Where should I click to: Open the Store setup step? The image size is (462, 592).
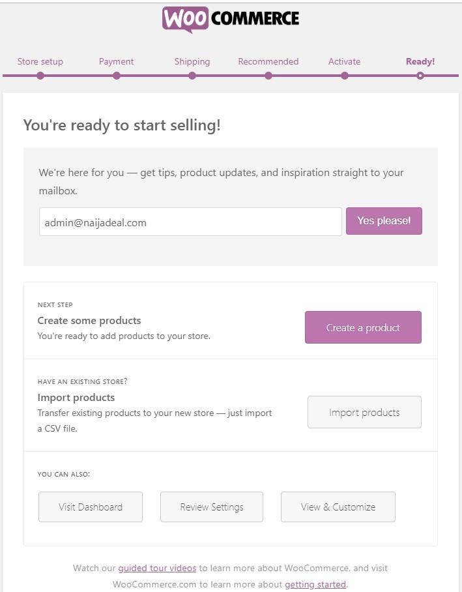pos(40,61)
